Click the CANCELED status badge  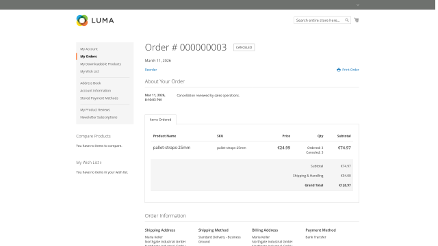click(x=244, y=47)
